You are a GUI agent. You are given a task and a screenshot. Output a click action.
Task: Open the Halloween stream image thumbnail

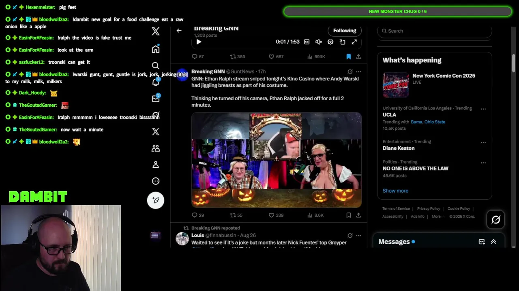(x=277, y=160)
